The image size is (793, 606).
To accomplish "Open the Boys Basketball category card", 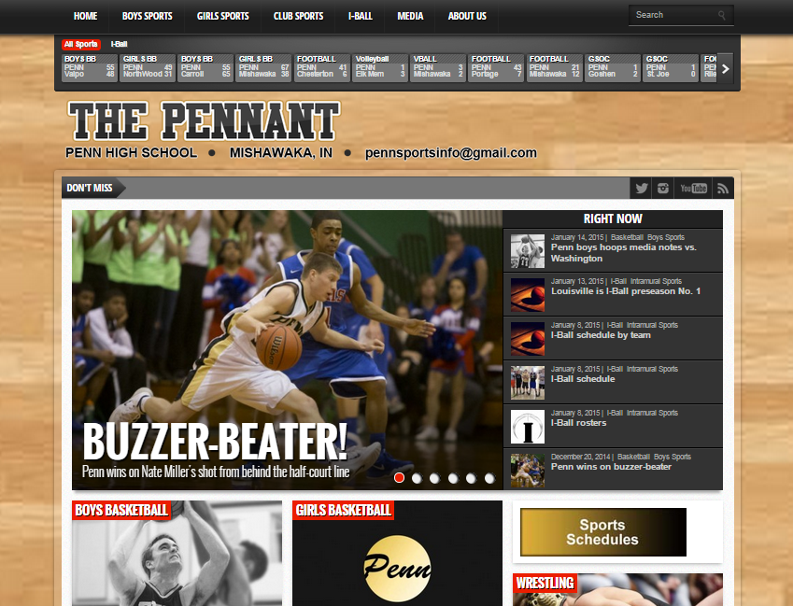I will (x=177, y=553).
